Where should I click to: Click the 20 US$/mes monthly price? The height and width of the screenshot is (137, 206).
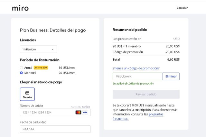pyautogui.click(x=67, y=73)
